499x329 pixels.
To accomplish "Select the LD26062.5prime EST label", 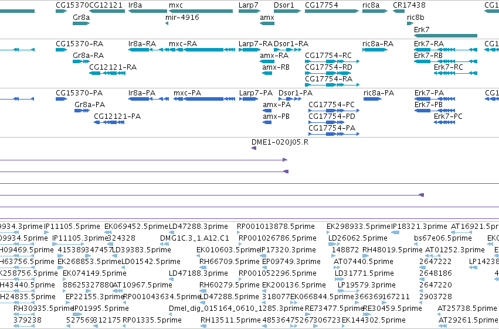I will click(358, 238).
